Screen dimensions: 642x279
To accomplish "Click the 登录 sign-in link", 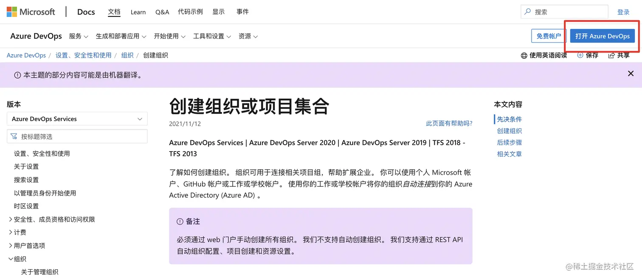I will pos(623,12).
